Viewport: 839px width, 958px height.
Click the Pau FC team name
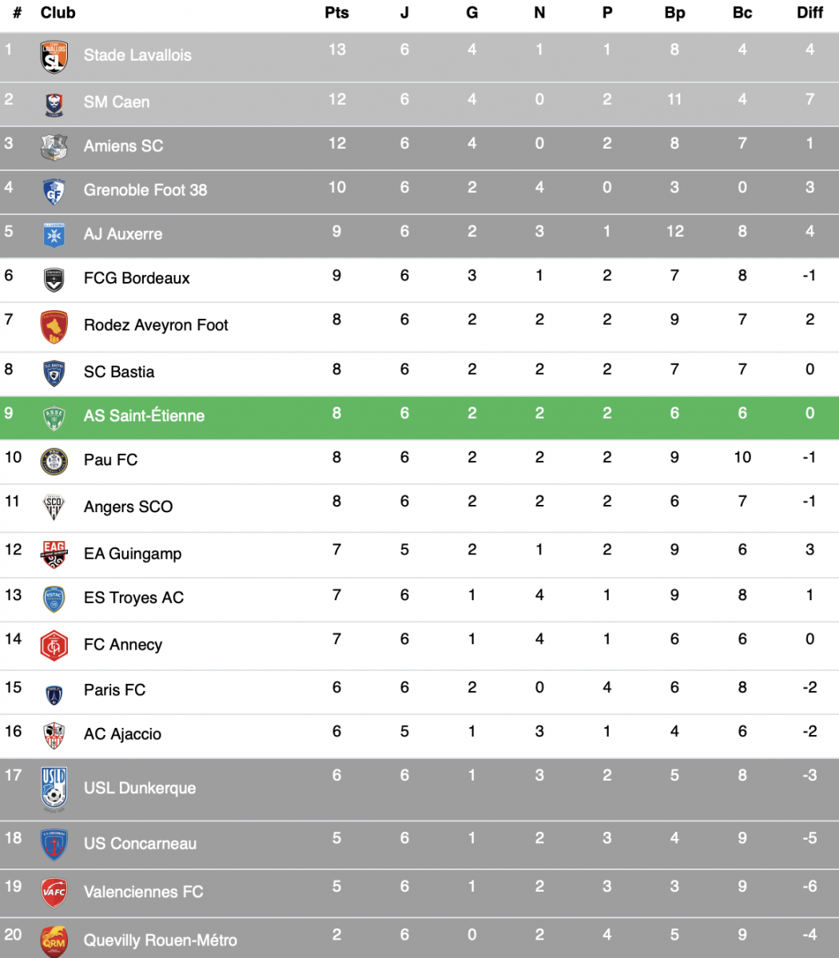coord(110,460)
